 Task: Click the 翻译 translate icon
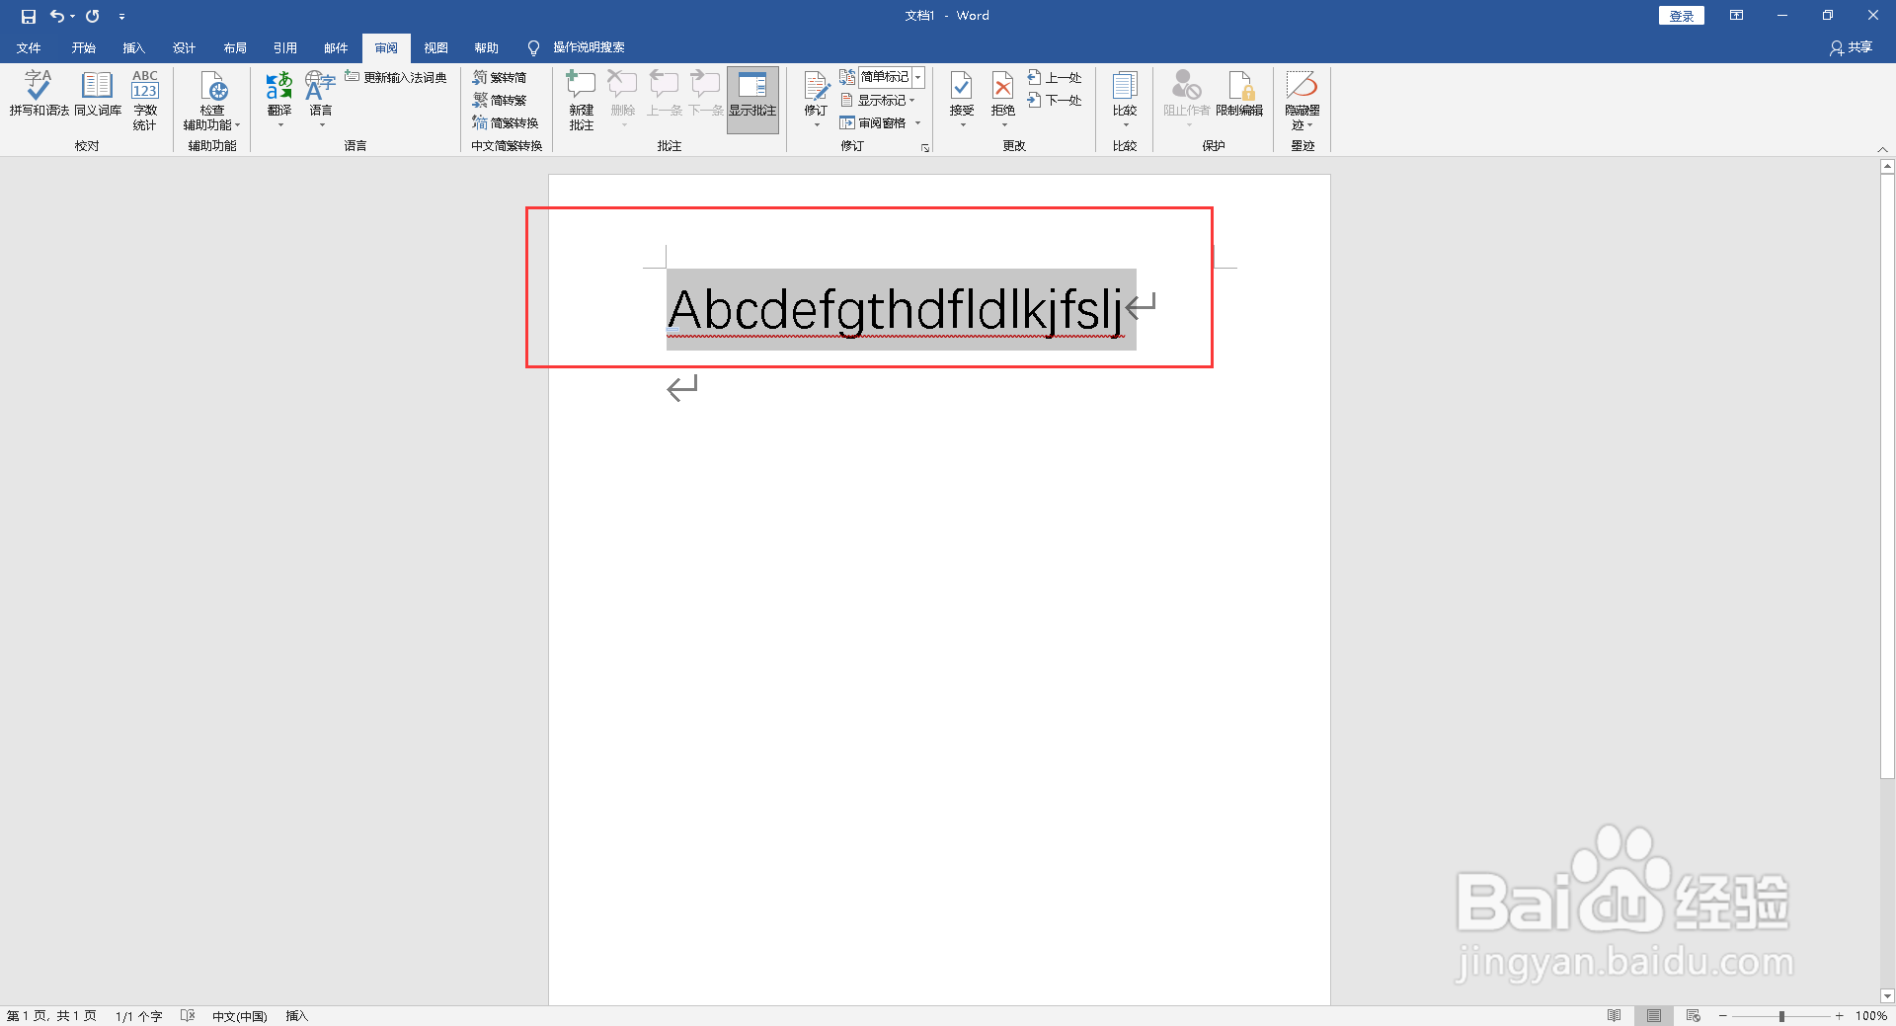[x=279, y=87]
